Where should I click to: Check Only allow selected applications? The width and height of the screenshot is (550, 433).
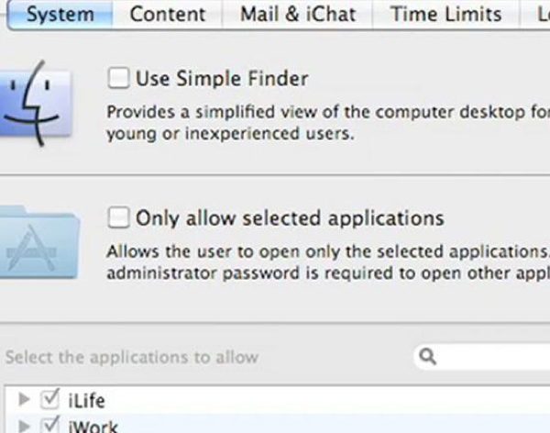pos(118,217)
